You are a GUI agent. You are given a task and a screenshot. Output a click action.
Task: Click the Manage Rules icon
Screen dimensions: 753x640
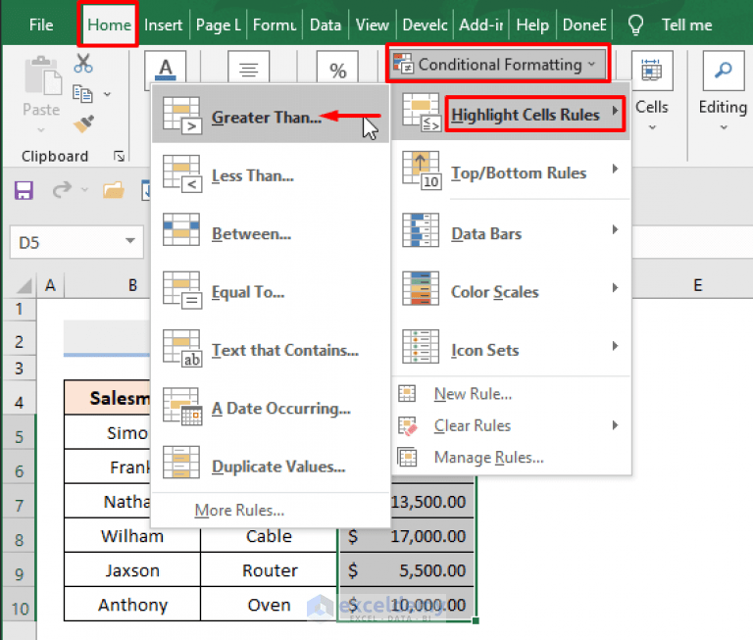point(407,457)
